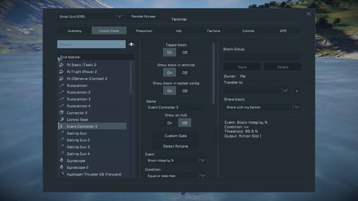This screenshot has width=358, height=201.
Task: Select Gatling Gun 3 in block list
Action: point(92,147)
